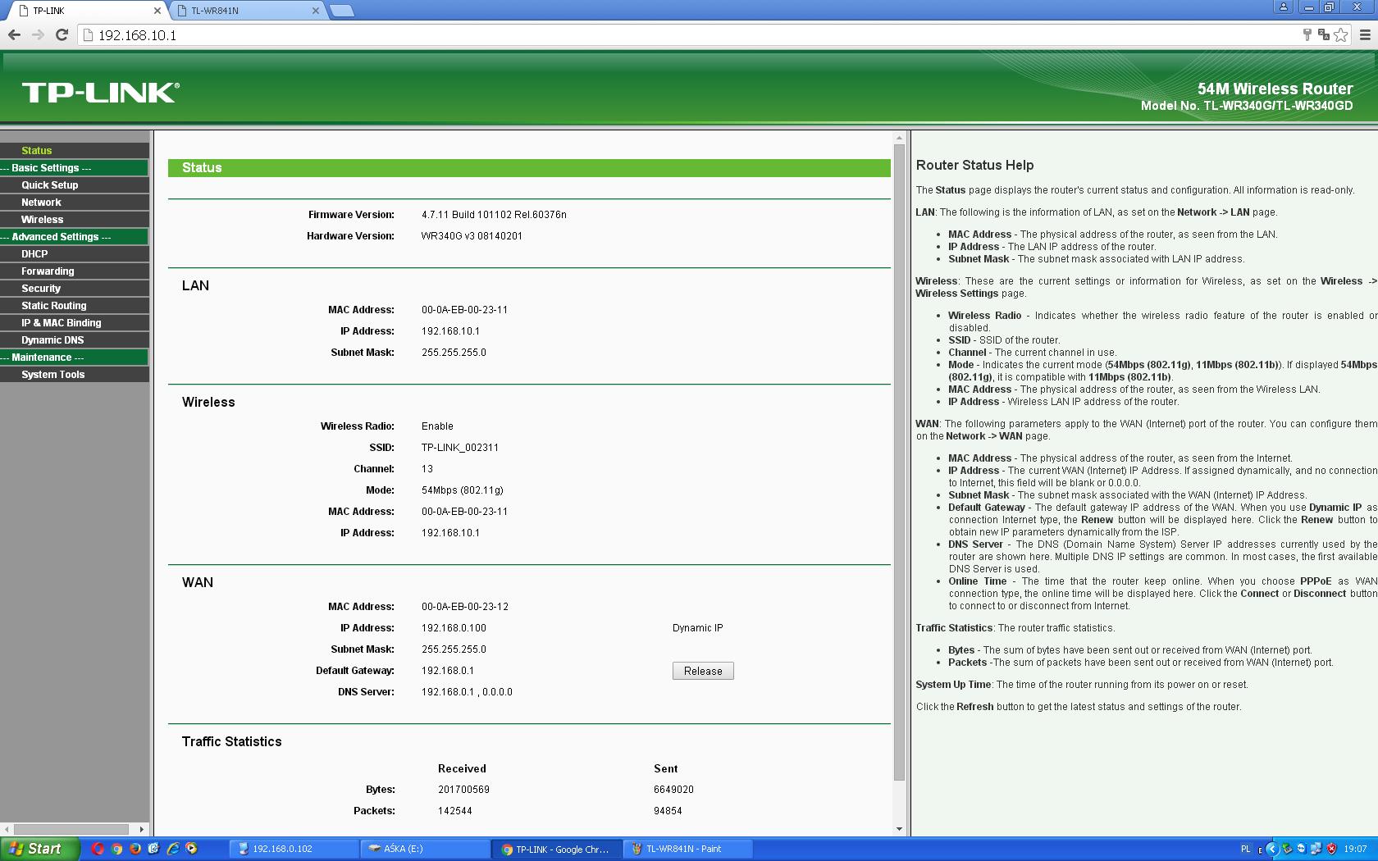Screen dimensions: 1378x861
Task: Click the Release button for WAN
Action: tap(703, 671)
